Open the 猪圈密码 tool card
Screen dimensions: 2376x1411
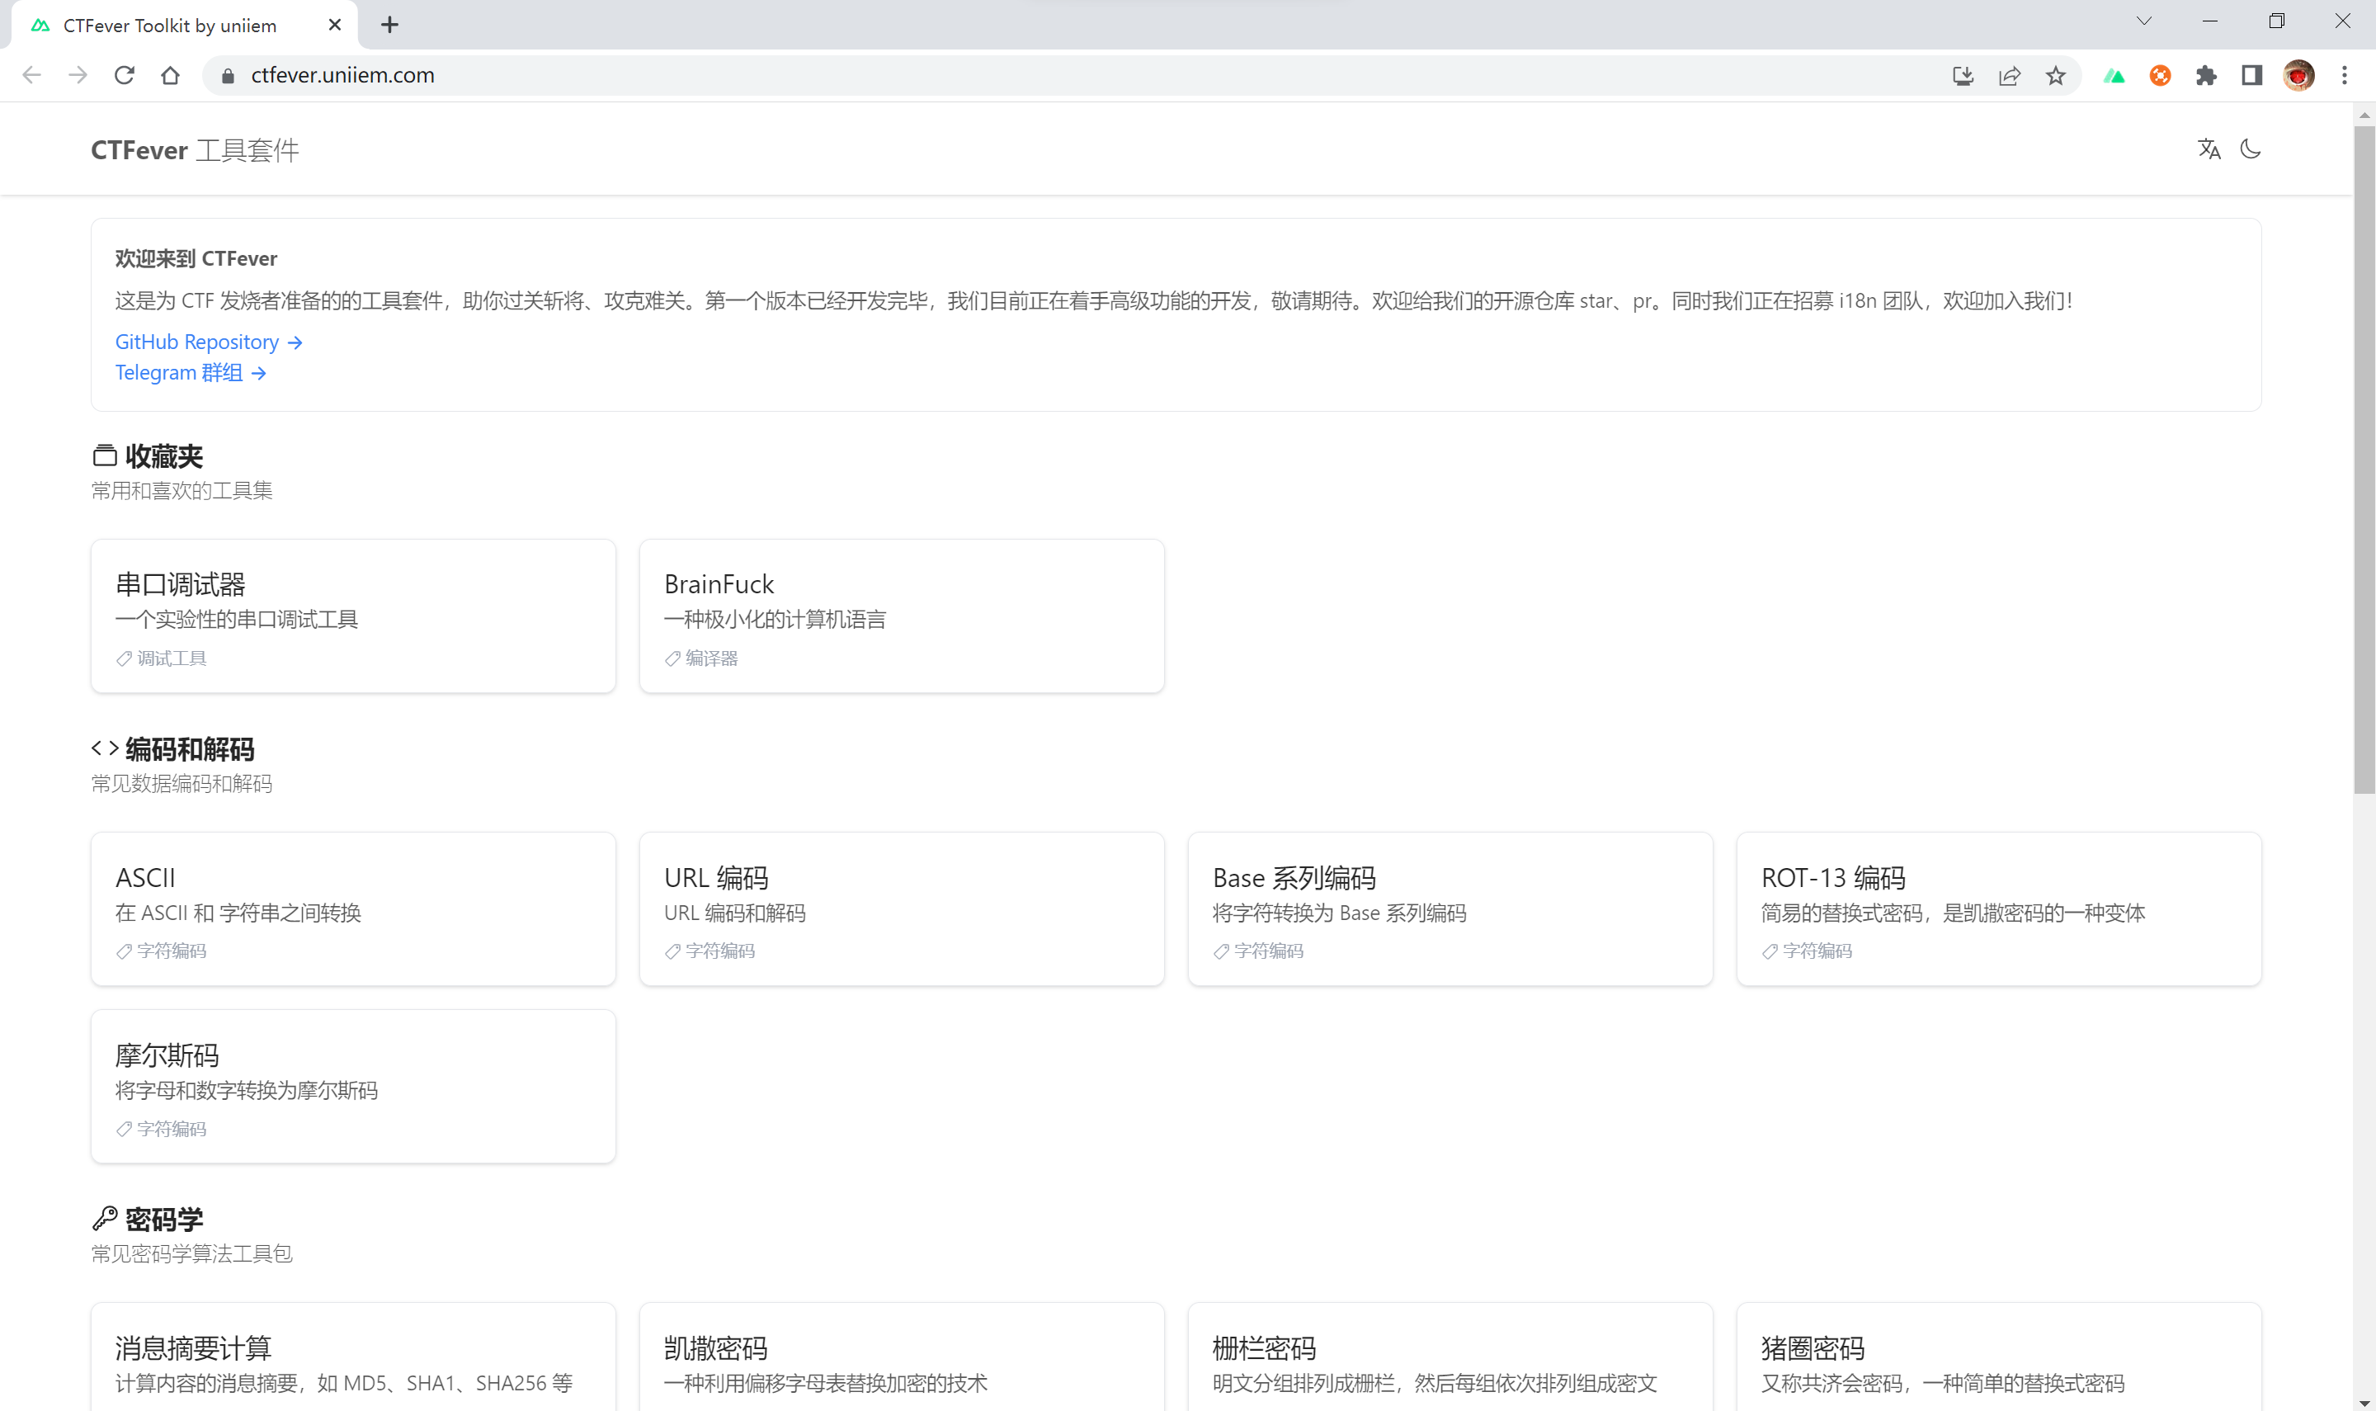click(1999, 1357)
